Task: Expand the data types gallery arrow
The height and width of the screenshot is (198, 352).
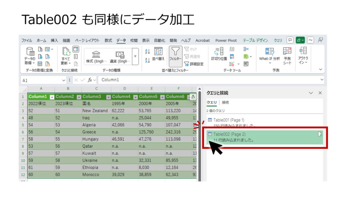Action: point(135,56)
